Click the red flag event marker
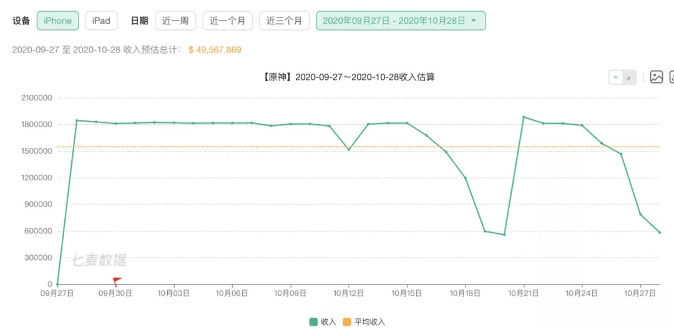674x330 pixels. (x=116, y=281)
